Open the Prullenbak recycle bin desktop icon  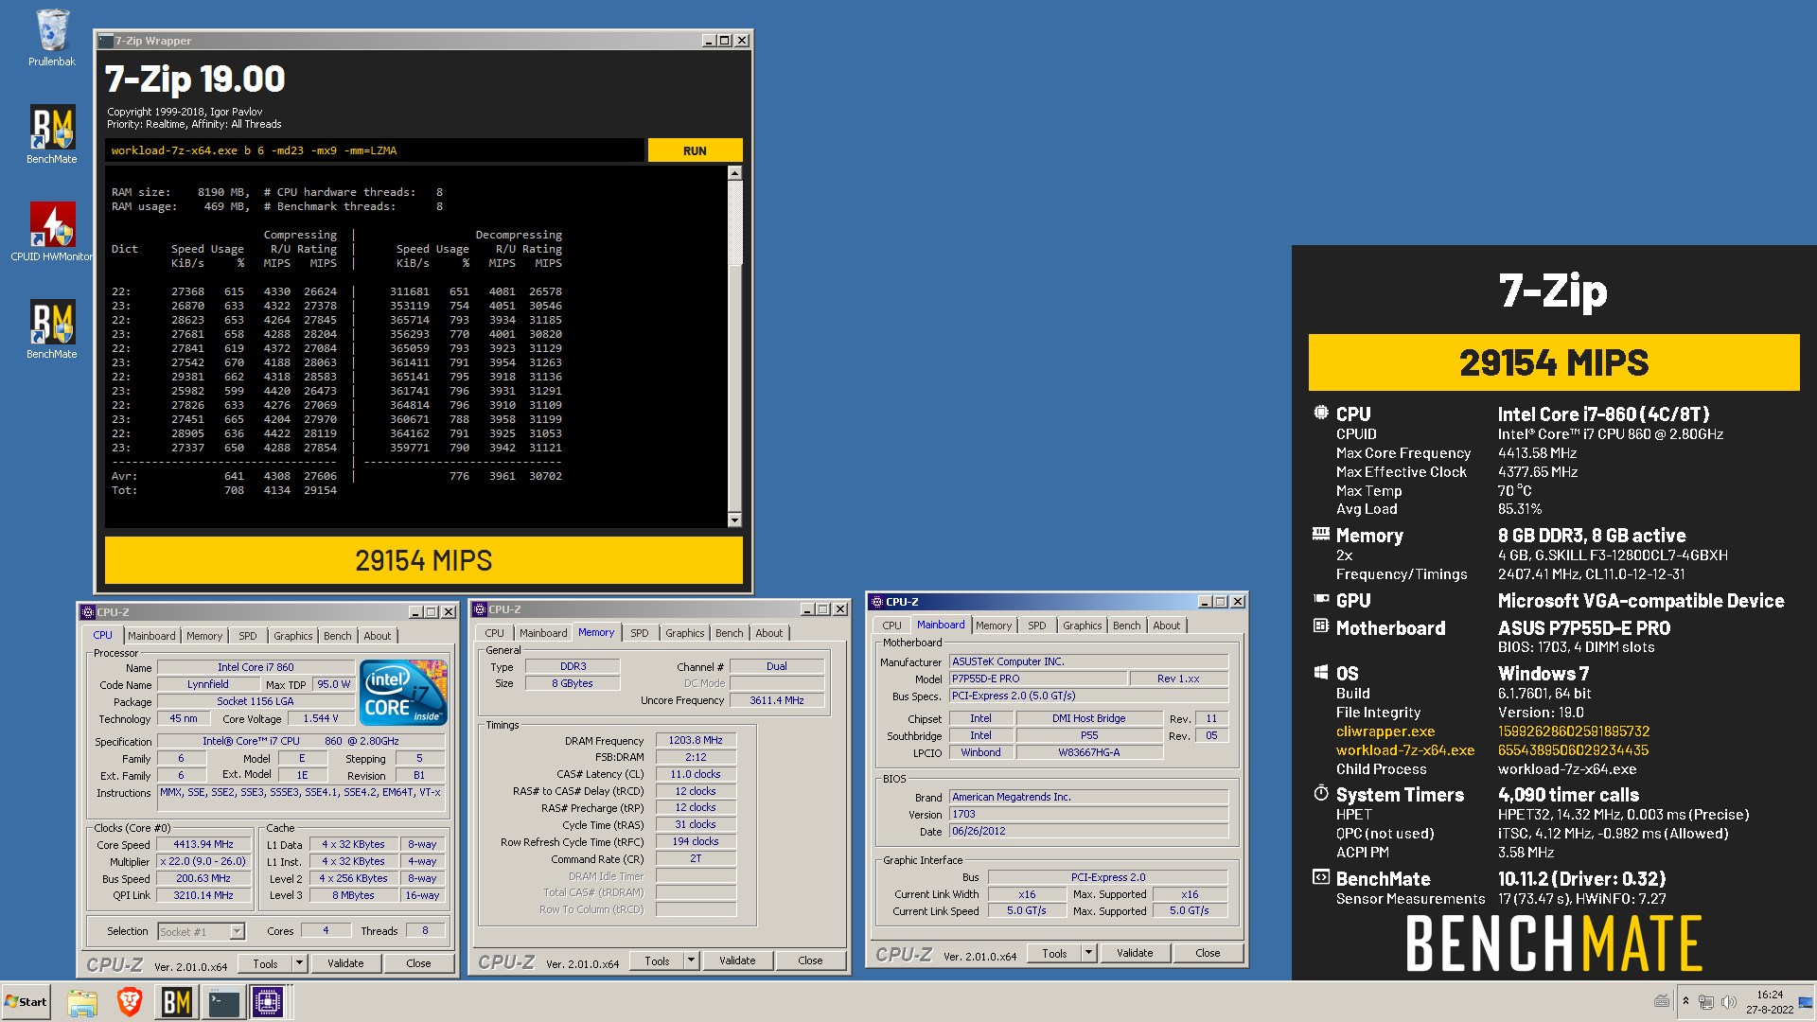pos(52,38)
